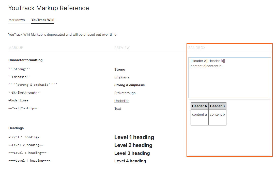
Task: Click the italic 'Emphasis' preview text
Action: pyautogui.click(x=122, y=77)
